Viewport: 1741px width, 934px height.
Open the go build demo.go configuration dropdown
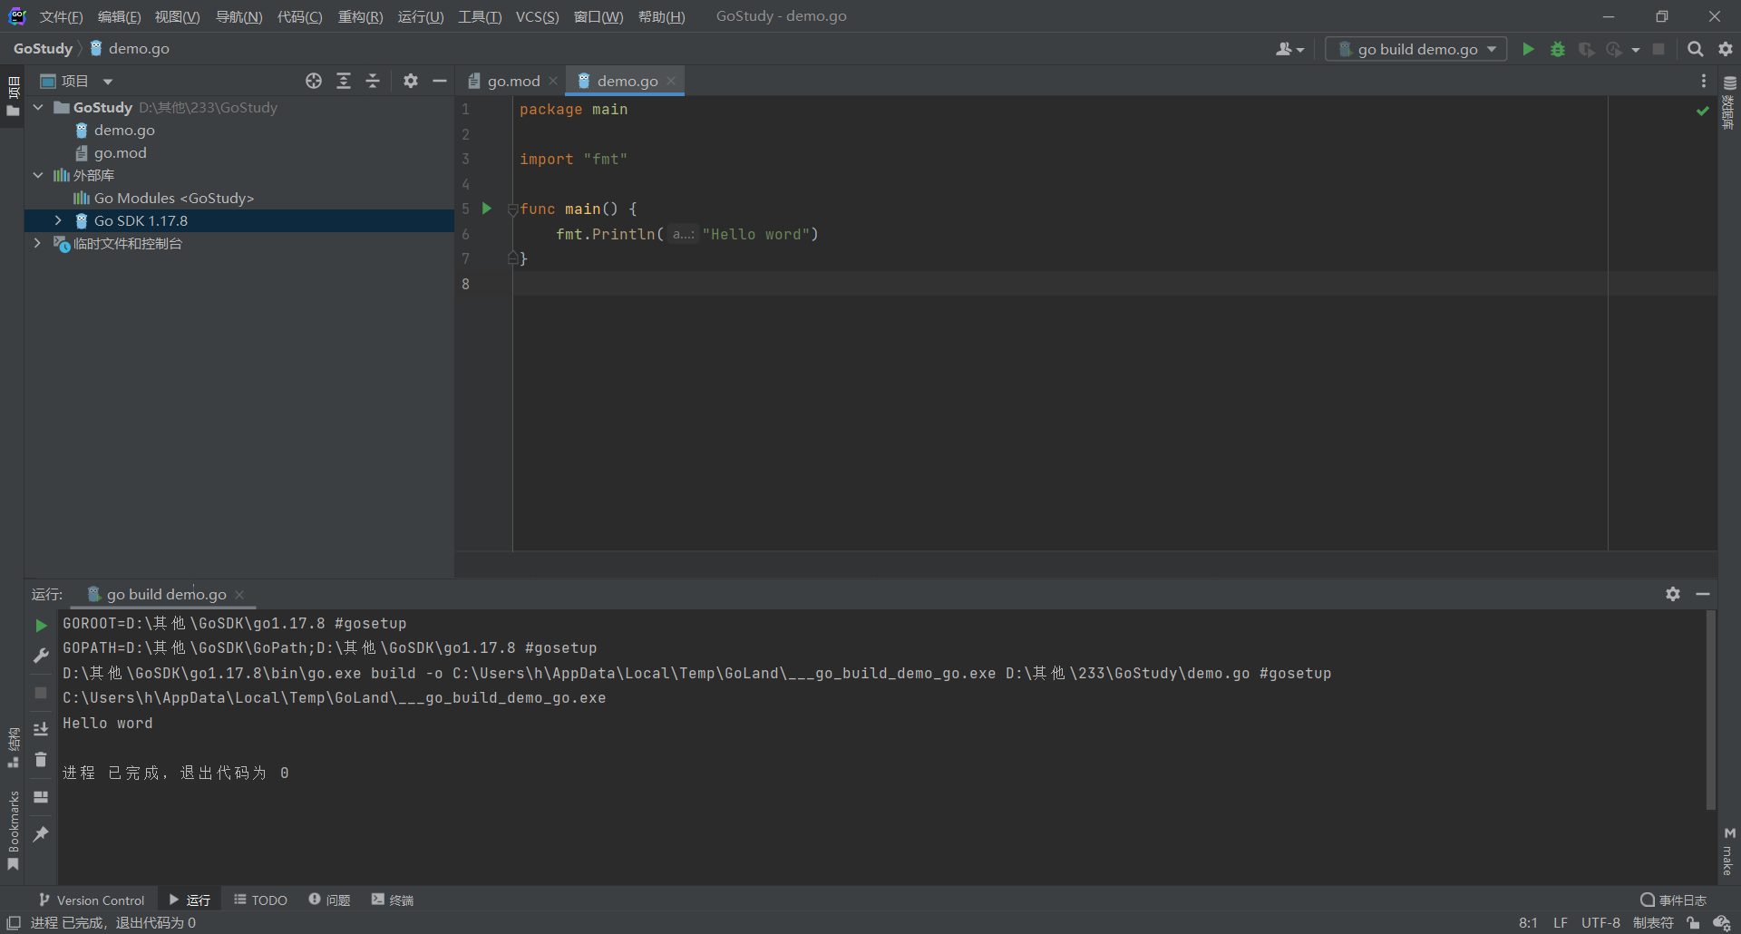click(x=1416, y=49)
